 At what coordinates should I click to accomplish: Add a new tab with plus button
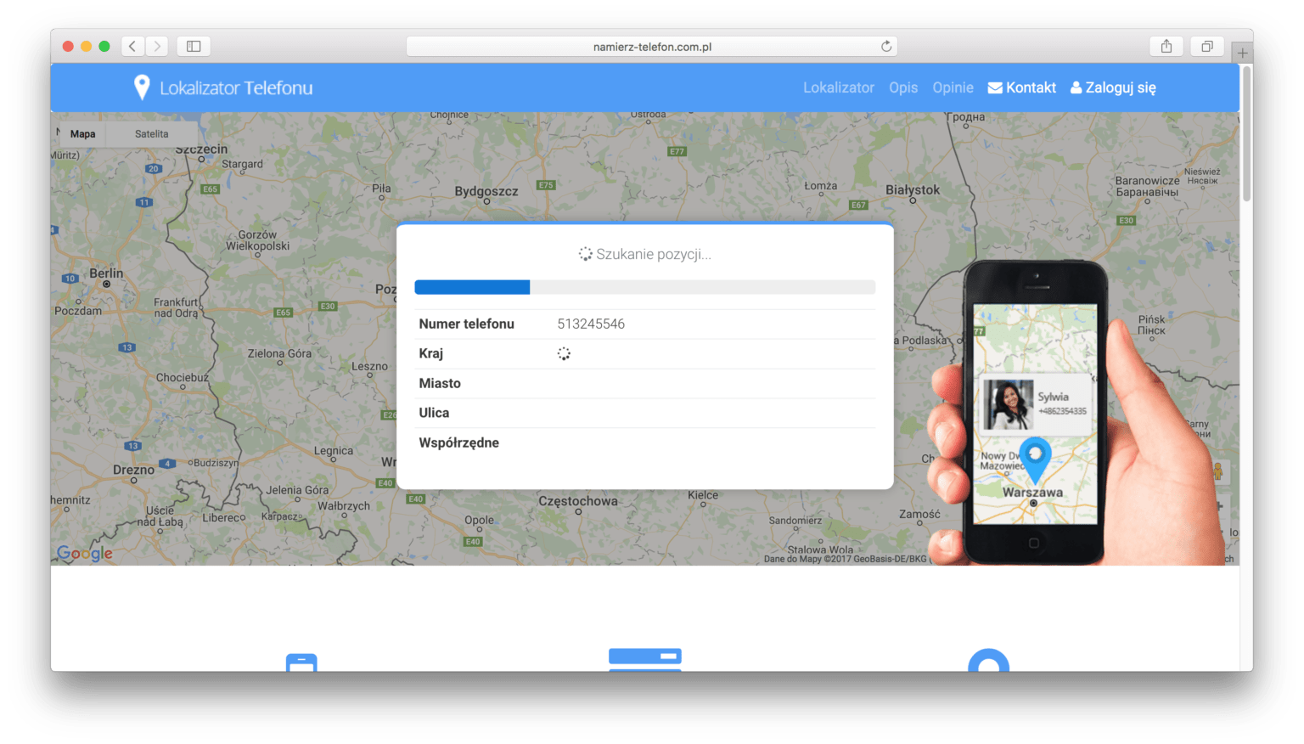pyautogui.click(x=1242, y=53)
